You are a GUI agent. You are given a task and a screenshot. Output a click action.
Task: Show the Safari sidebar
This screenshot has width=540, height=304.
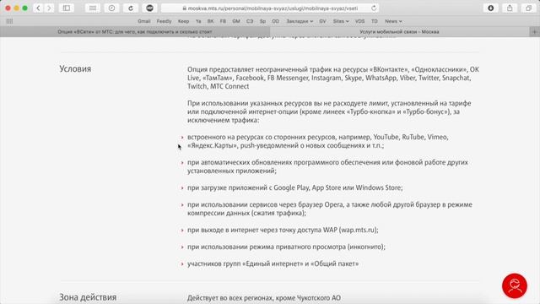67,8
